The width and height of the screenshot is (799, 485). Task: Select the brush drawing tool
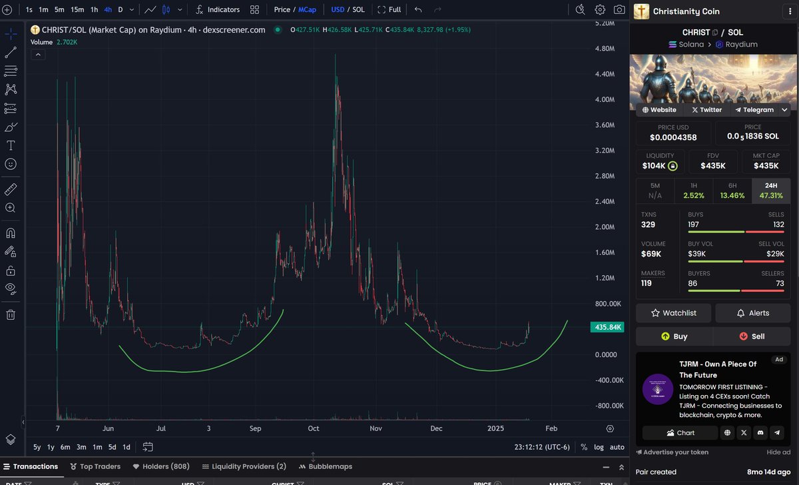pos(11,127)
